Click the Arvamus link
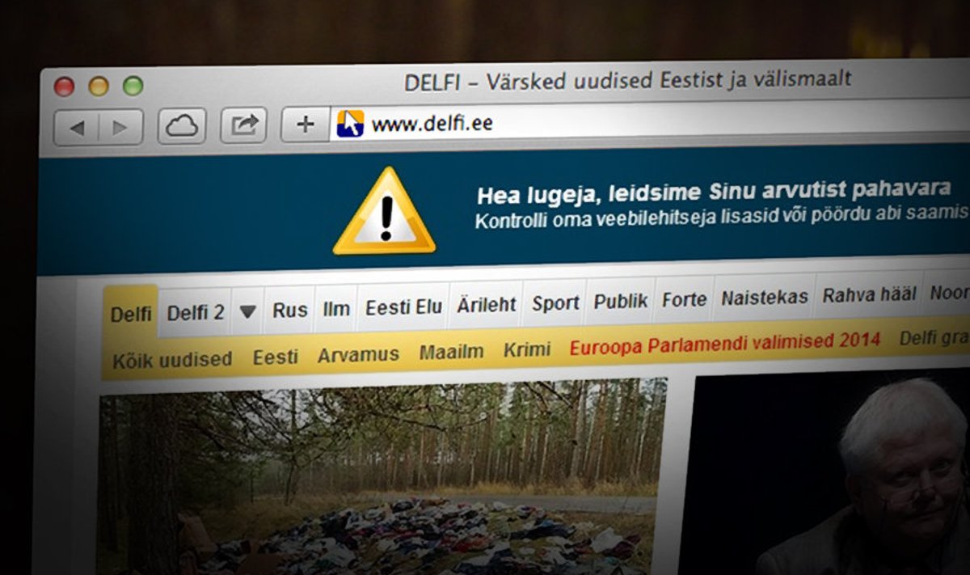 [x=358, y=354]
